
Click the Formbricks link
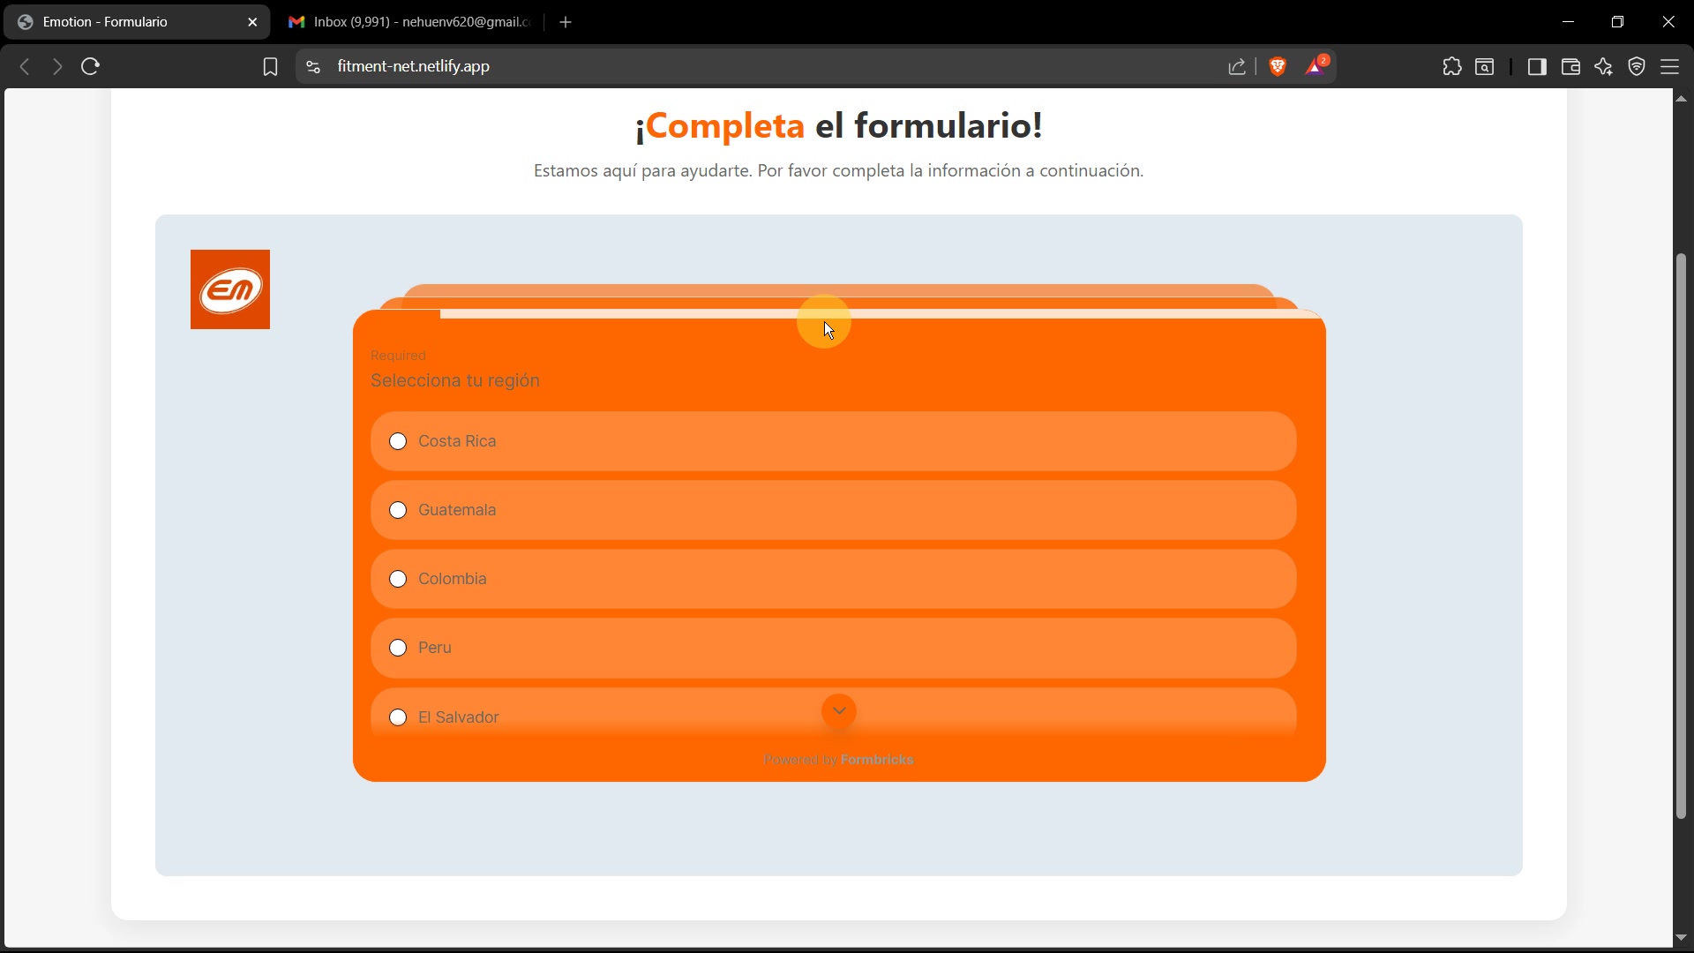tap(876, 760)
